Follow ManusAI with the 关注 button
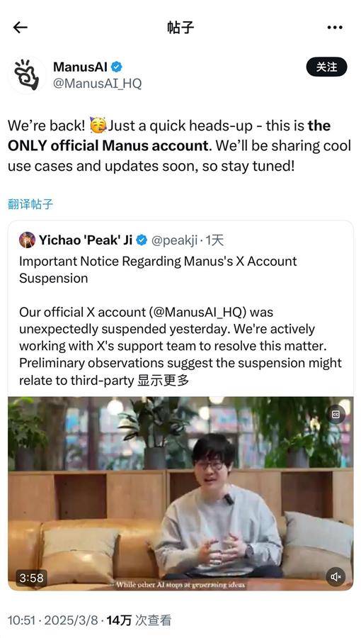The image size is (361, 638). point(326,67)
